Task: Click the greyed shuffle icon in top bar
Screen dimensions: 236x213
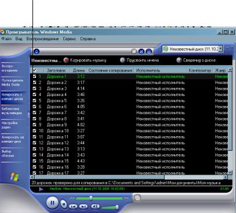Action: (134, 51)
